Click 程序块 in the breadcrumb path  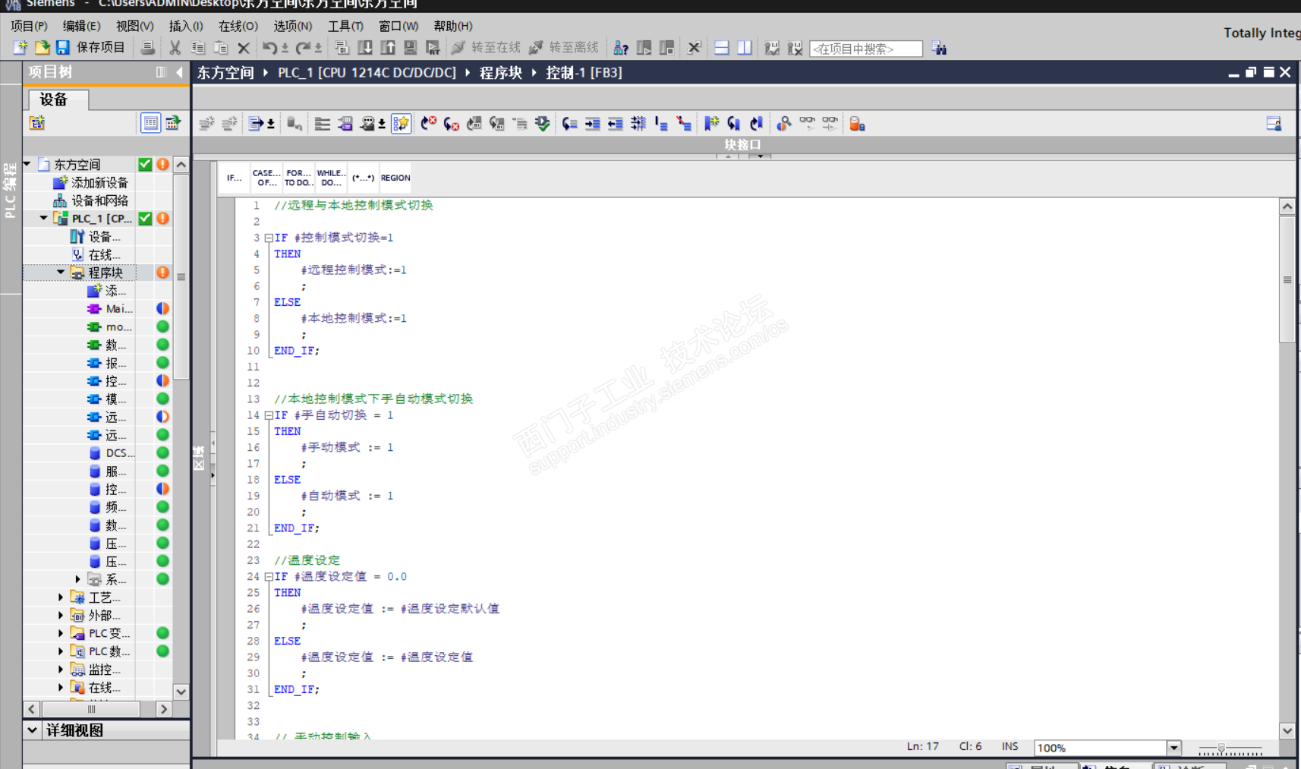click(x=501, y=73)
